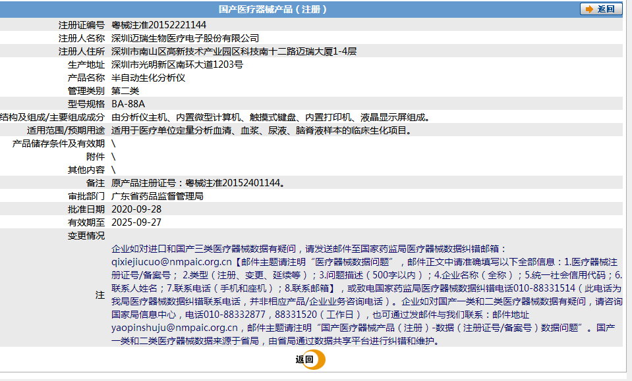Click the label 产品名称

click(x=86, y=78)
